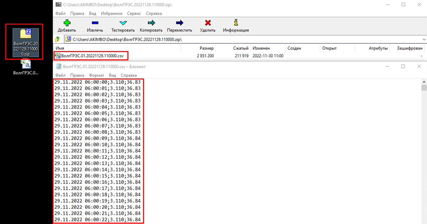
Task: Click the Test archive checkmark icon
Action: tap(123, 23)
